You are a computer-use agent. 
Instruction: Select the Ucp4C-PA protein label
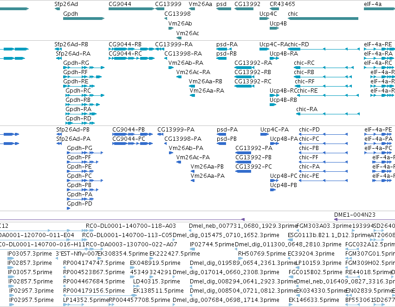click(x=274, y=130)
